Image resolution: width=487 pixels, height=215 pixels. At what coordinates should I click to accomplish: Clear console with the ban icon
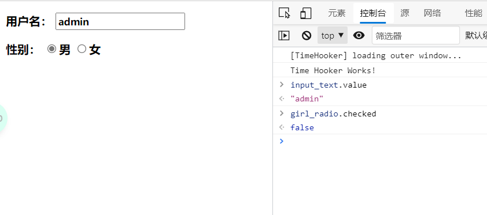click(306, 36)
